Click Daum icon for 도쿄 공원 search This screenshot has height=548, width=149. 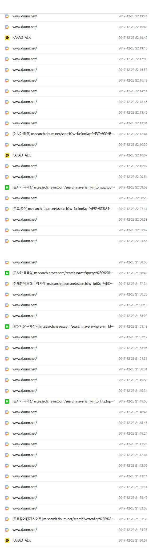pos(7,209)
